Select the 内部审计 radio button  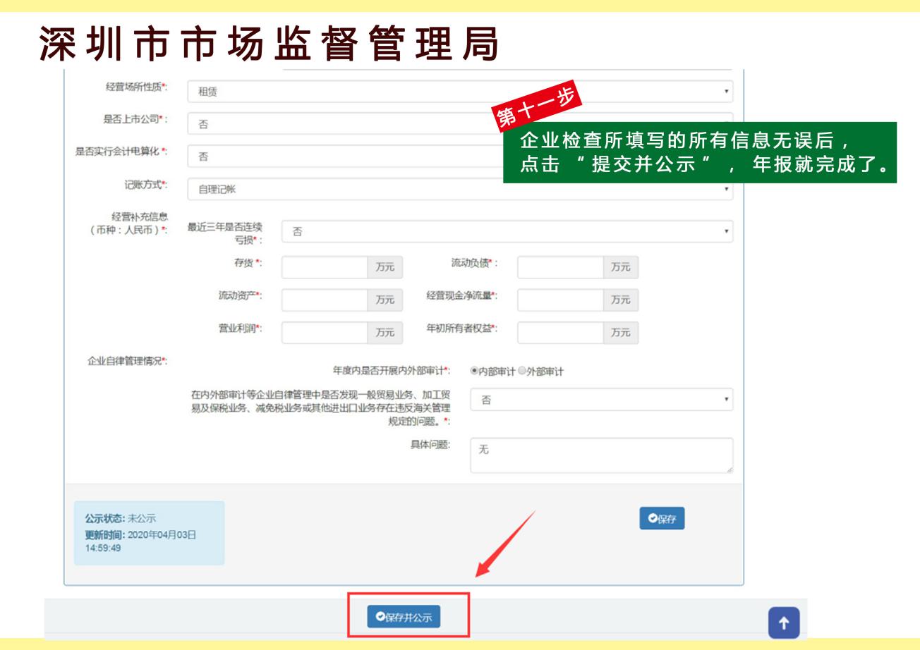coord(474,372)
